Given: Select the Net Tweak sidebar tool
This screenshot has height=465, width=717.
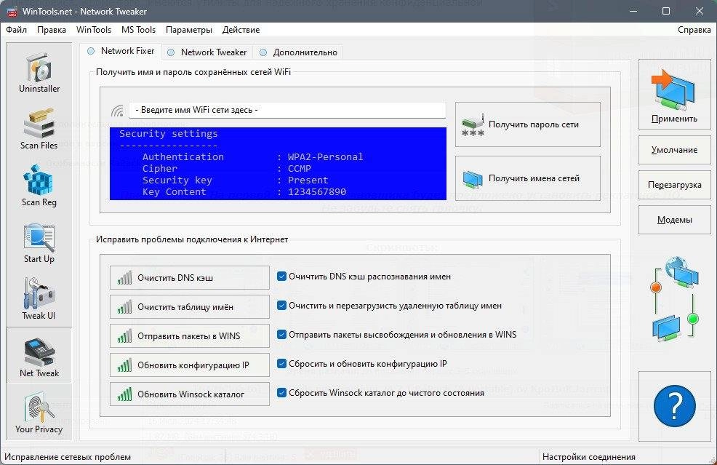Looking at the screenshot, I should (39, 356).
